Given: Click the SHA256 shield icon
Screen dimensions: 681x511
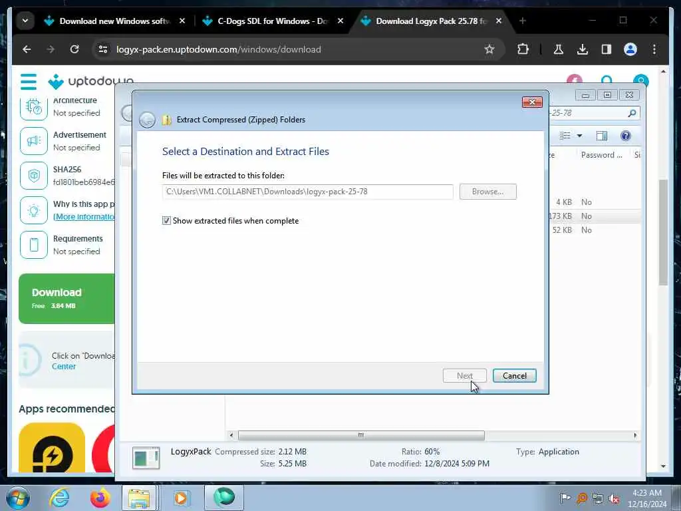Looking at the screenshot, I should [x=34, y=176].
